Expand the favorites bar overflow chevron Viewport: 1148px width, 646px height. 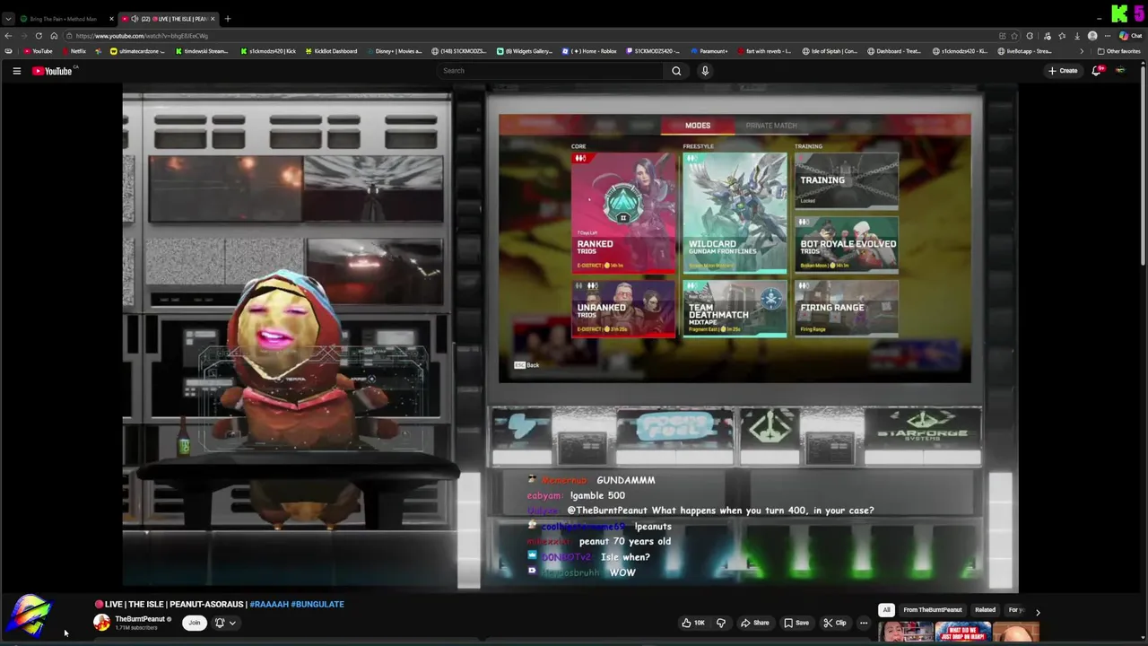point(1082,51)
